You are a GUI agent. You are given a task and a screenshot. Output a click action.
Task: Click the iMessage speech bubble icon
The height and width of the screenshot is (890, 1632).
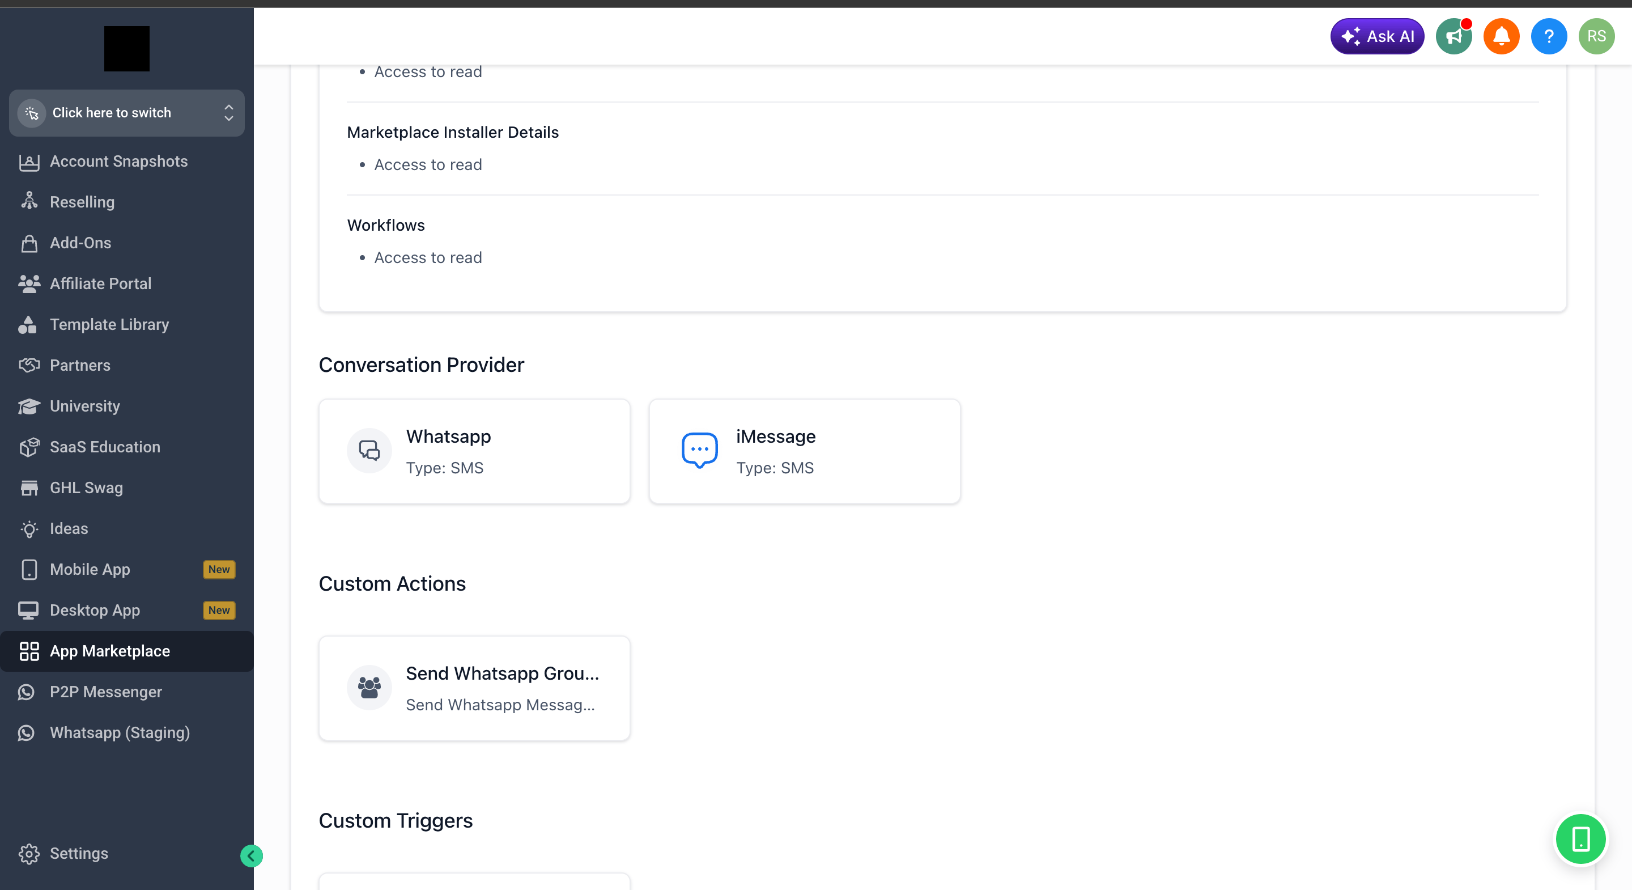[x=699, y=451]
